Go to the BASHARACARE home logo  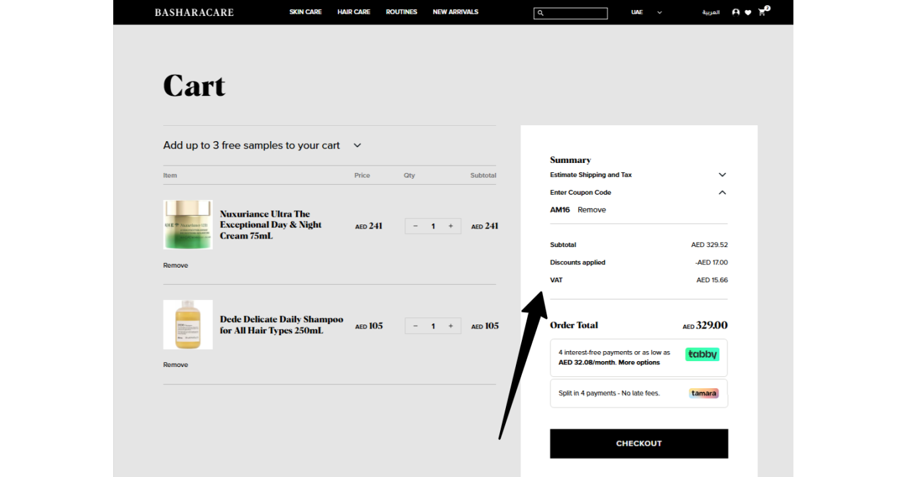pos(194,12)
